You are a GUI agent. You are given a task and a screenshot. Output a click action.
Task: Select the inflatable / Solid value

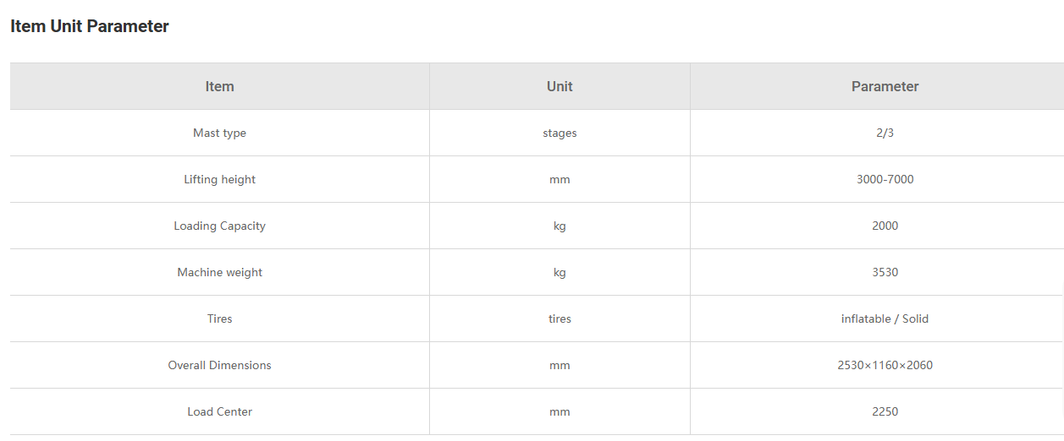click(x=885, y=318)
